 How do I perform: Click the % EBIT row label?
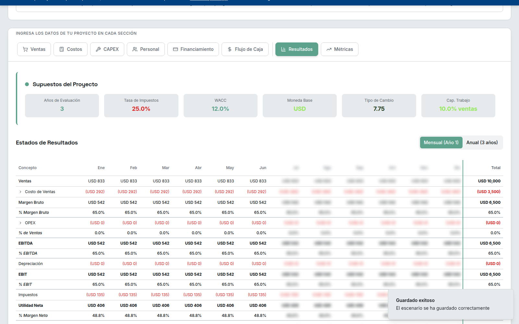pyautogui.click(x=25, y=284)
